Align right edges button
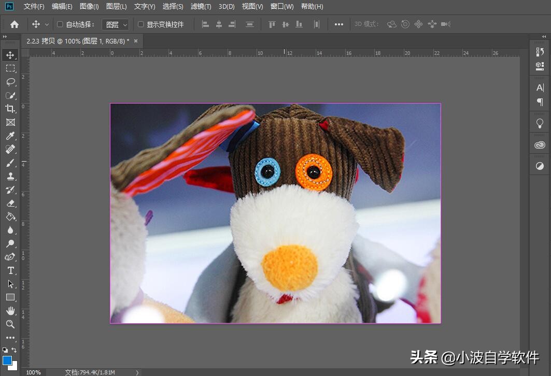Screen dimensions: 551x376 coord(232,24)
